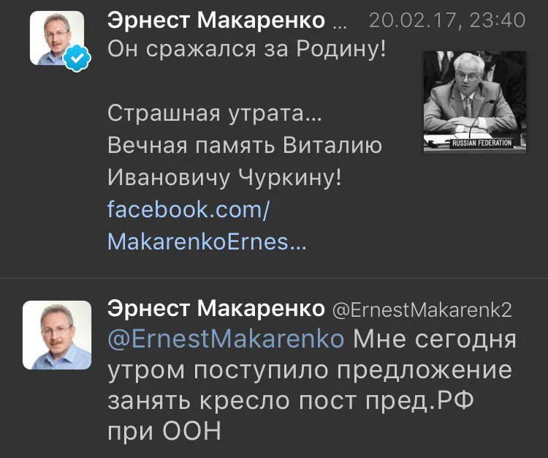Open the attached photo of the UN diplomat
The image size is (548, 458).
tap(474, 101)
